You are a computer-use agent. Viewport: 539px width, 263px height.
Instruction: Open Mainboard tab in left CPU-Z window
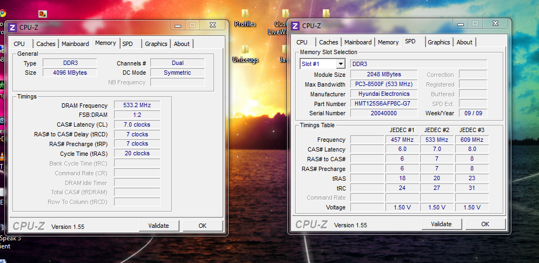[75, 44]
